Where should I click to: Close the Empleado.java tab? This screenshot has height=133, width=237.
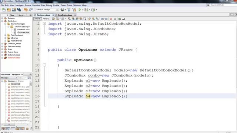click(75, 15)
